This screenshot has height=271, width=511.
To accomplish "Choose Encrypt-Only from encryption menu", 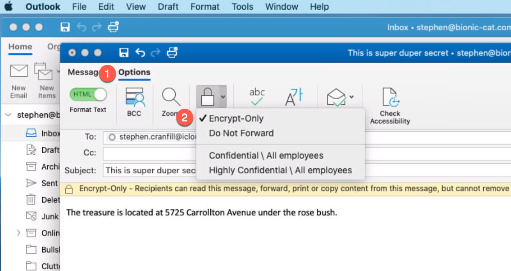I will click(x=280, y=118).
